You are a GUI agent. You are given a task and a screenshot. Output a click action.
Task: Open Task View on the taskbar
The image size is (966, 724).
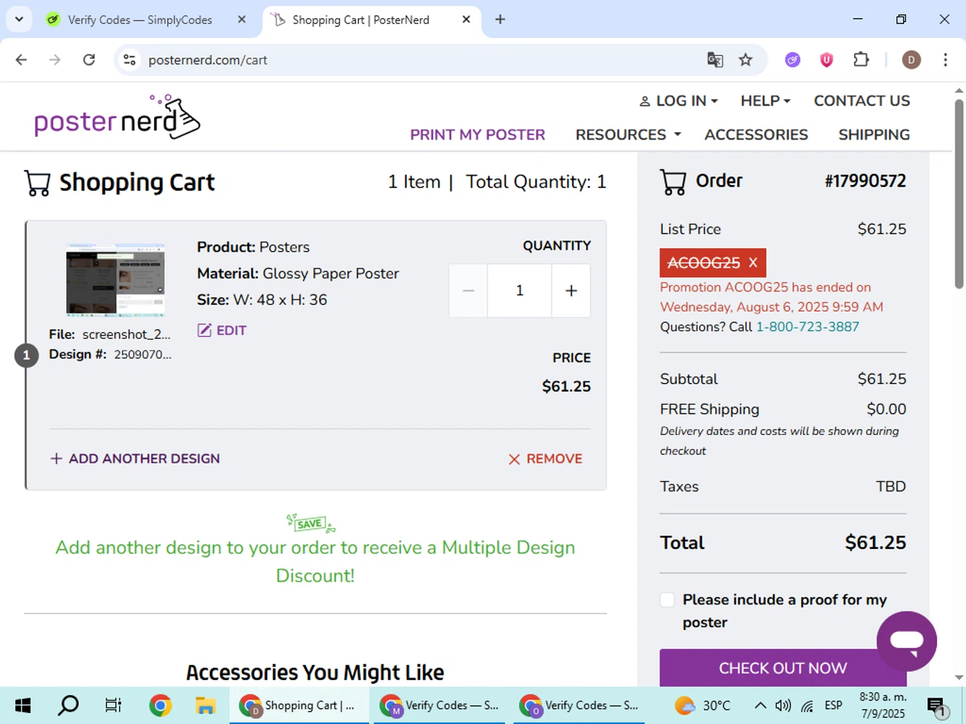(113, 706)
